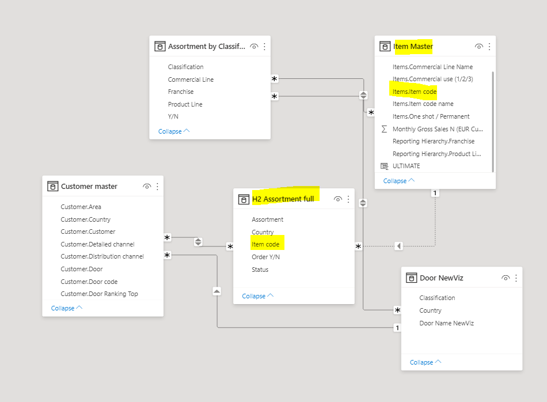Open more options for H2 Assortment full table

click(348, 199)
